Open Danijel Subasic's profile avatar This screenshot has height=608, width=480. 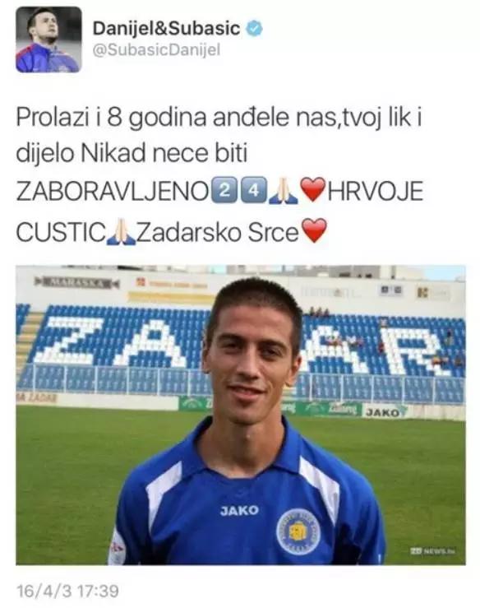(x=48, y=39)
